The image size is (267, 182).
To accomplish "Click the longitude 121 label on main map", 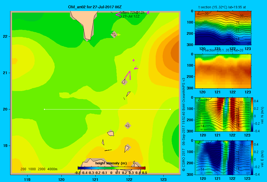I will (95, 179).
